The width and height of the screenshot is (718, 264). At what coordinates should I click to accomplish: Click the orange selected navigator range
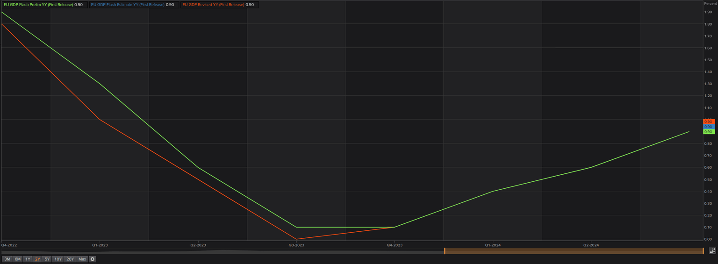click(574, 251)
